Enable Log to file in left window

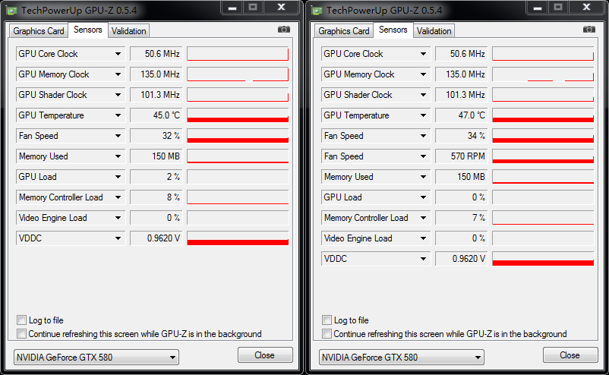[x=22, y=320]
